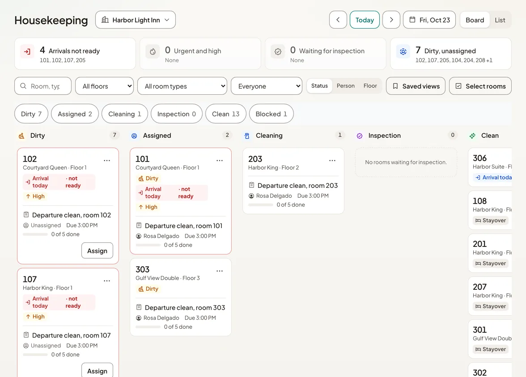
Task: Click the Arrivals not ready arrow icon
Action: [x=27, y=52]
